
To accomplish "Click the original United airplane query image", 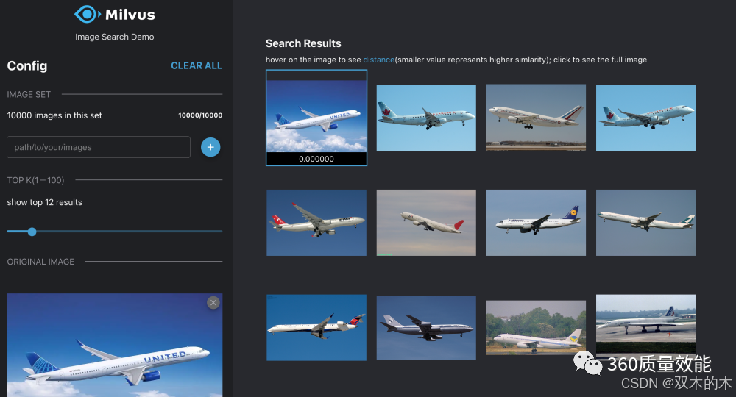I will 115,346.
